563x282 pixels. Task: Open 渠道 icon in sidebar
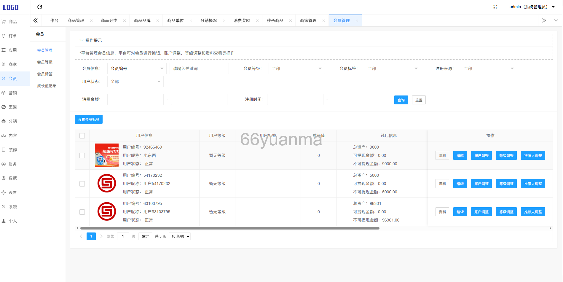4,107
